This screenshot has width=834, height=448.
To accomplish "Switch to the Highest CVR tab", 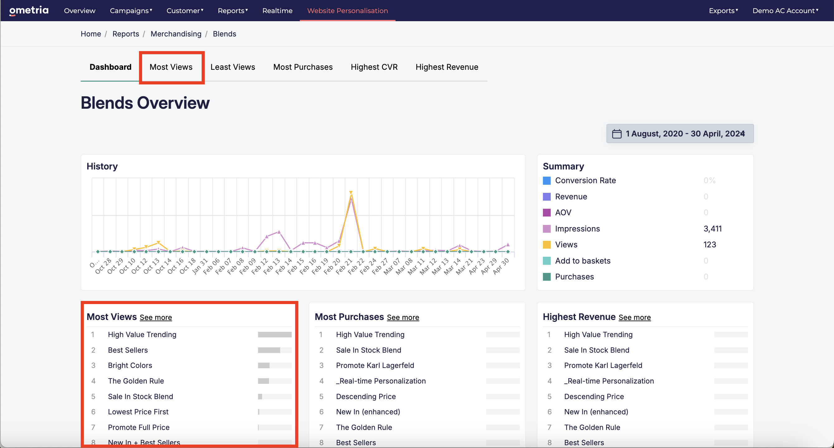I will pos(374,67).
